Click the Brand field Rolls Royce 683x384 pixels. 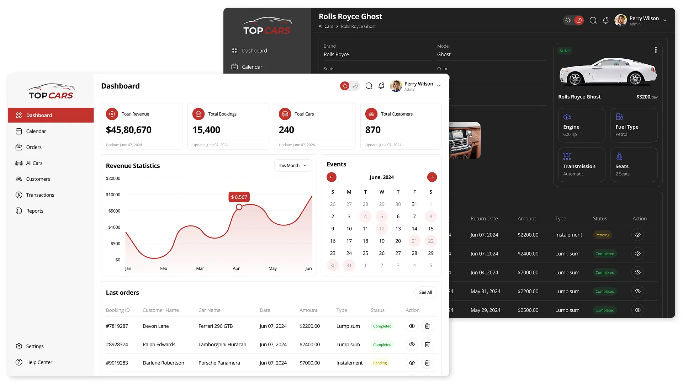tap(377, 55)
